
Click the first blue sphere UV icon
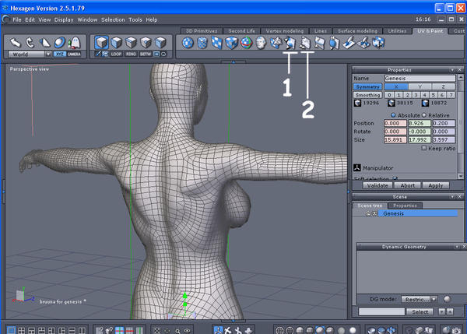[x=187, y=42]
